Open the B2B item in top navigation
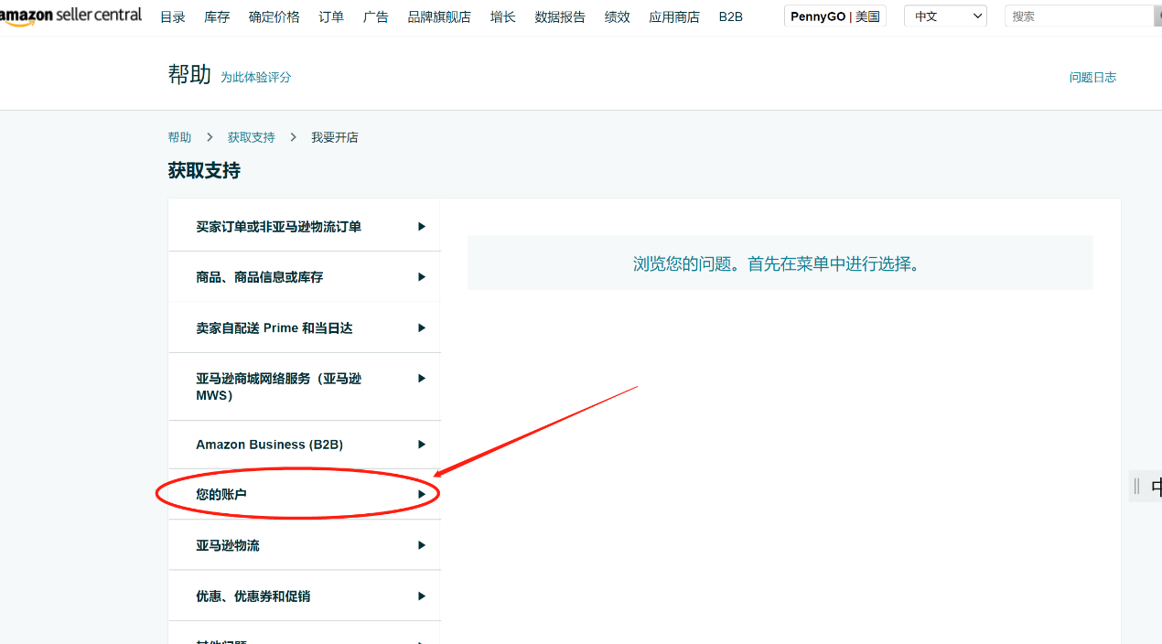The height and width of the screenshot is (644, 1162). [731, 16]
